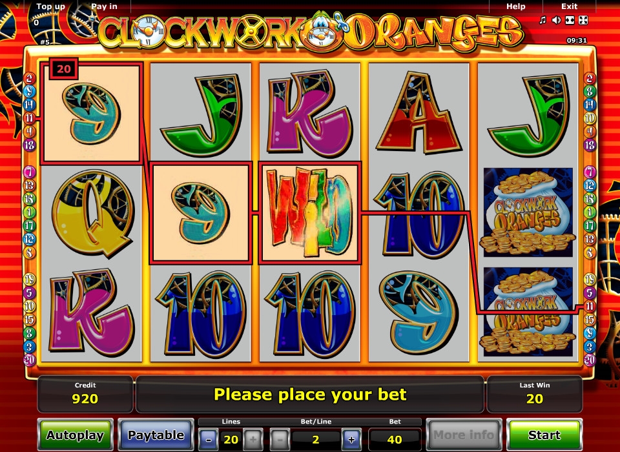
Task: Increase the number of lines
Action: pos(253,439)
